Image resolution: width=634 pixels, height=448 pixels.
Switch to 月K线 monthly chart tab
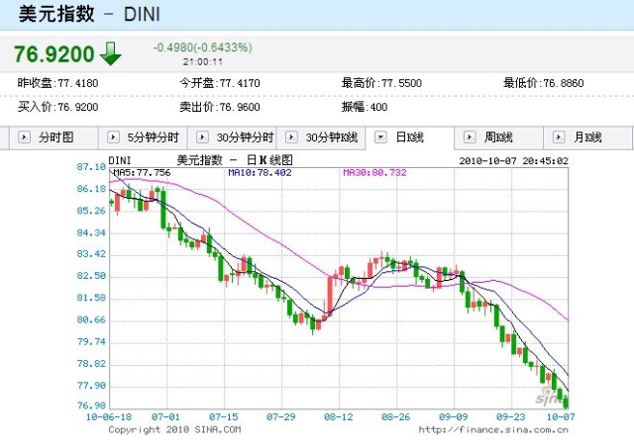pos(586,137)
